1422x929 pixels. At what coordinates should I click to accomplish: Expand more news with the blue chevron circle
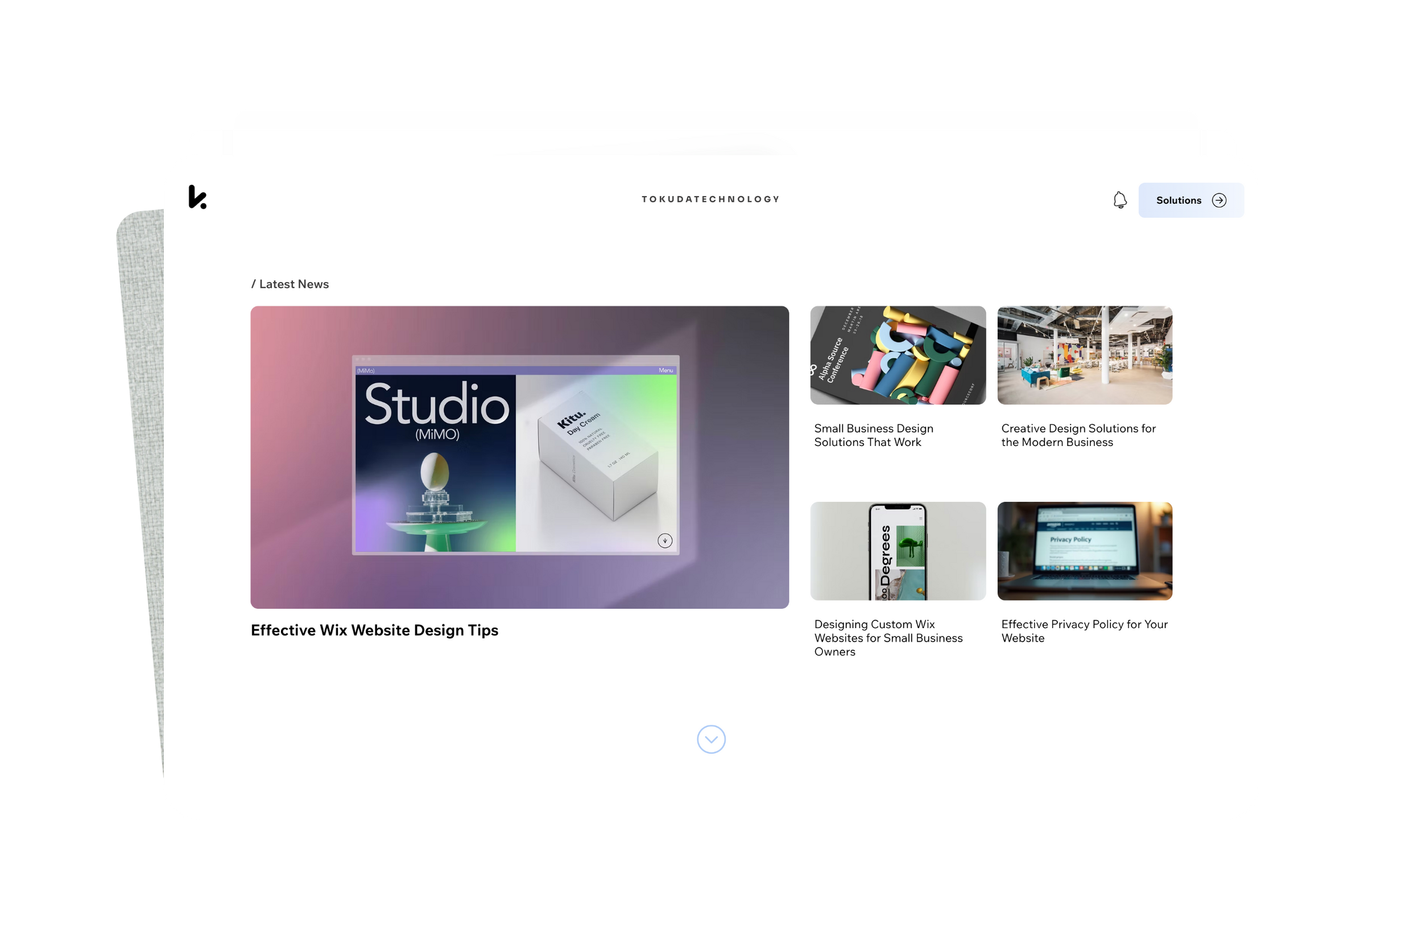click(x=711, y=739)
